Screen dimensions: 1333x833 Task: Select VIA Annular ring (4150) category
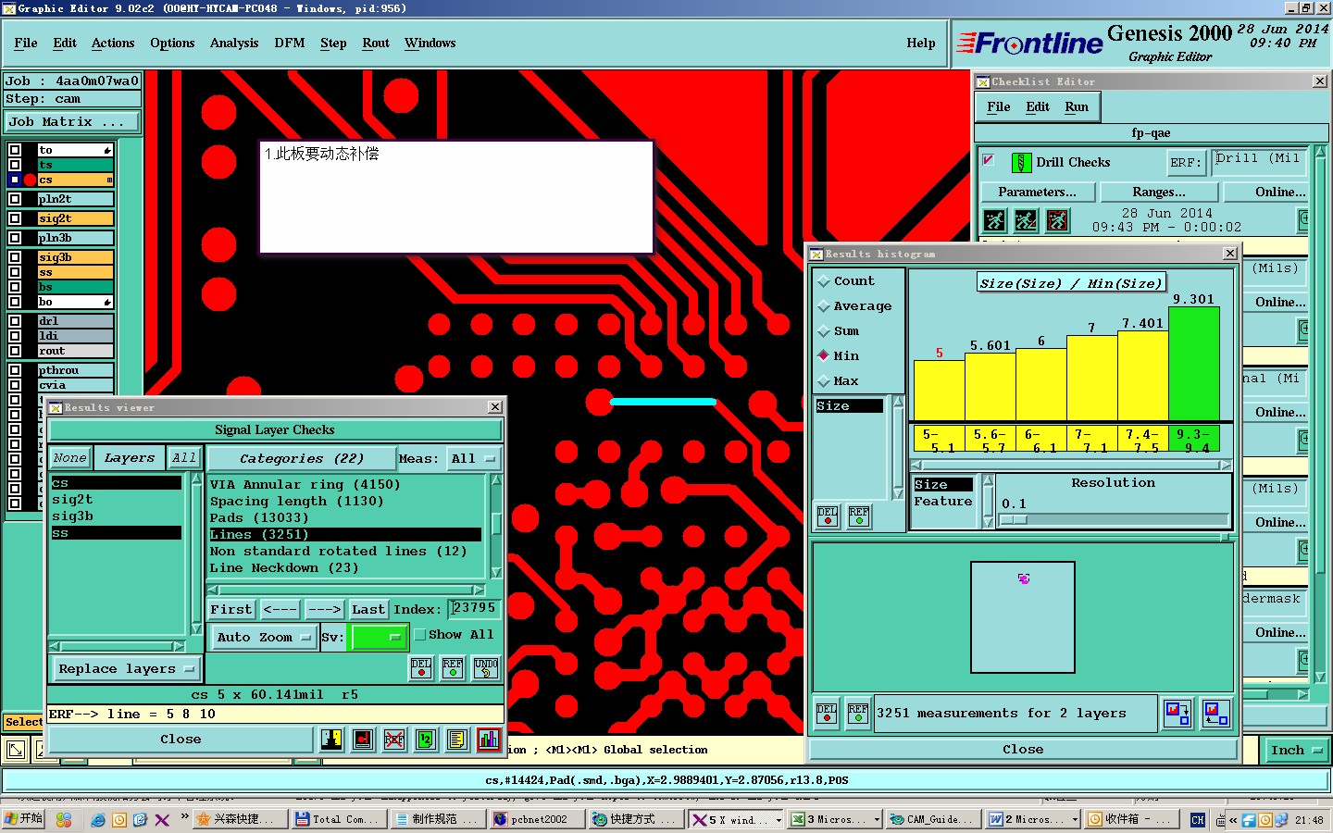click(x=305, y=485)
